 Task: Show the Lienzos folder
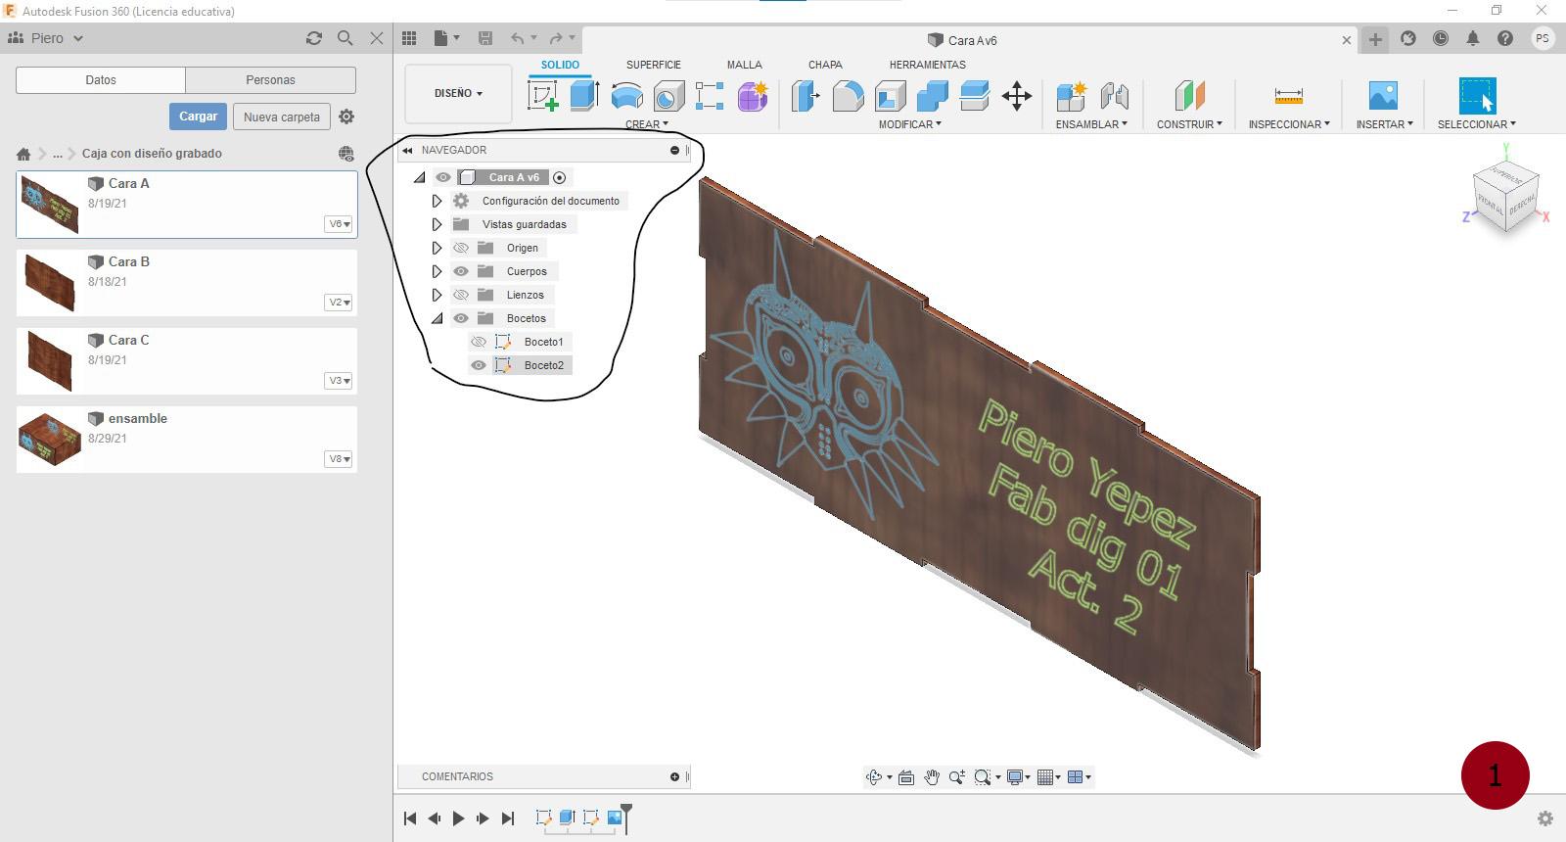[x=461, y=295]
